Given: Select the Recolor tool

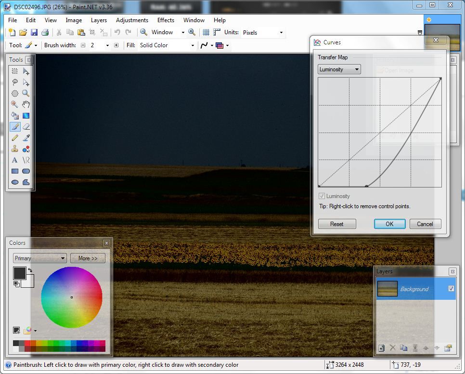Looking at the screenshot, I should 26,149.
